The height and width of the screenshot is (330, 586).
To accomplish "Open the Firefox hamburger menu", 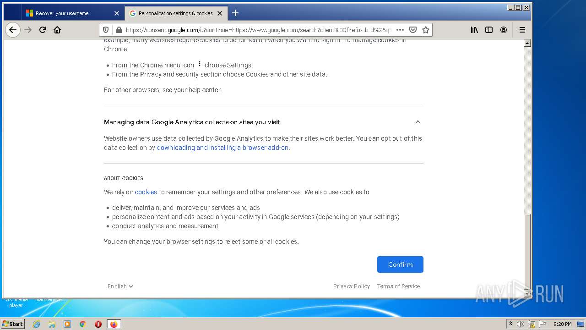I will click(522, 30).
